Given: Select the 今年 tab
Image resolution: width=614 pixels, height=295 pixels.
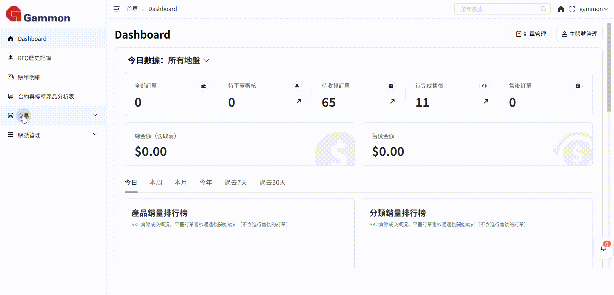Looking at the screenshot, I should pyautogui.click(x=206, y=183).
